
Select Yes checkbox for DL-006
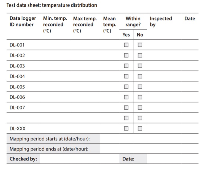126,97
